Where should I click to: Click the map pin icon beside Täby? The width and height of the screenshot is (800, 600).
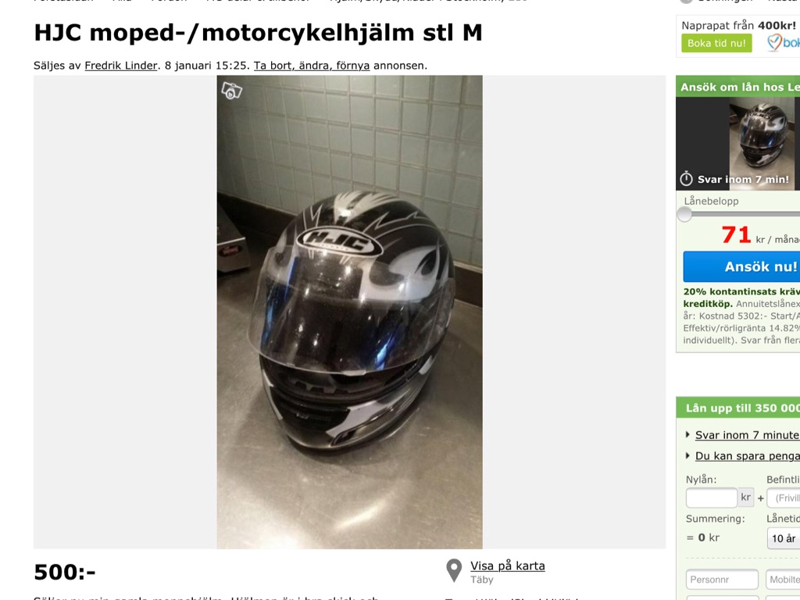pyautogui.click(x=454, y=570)
